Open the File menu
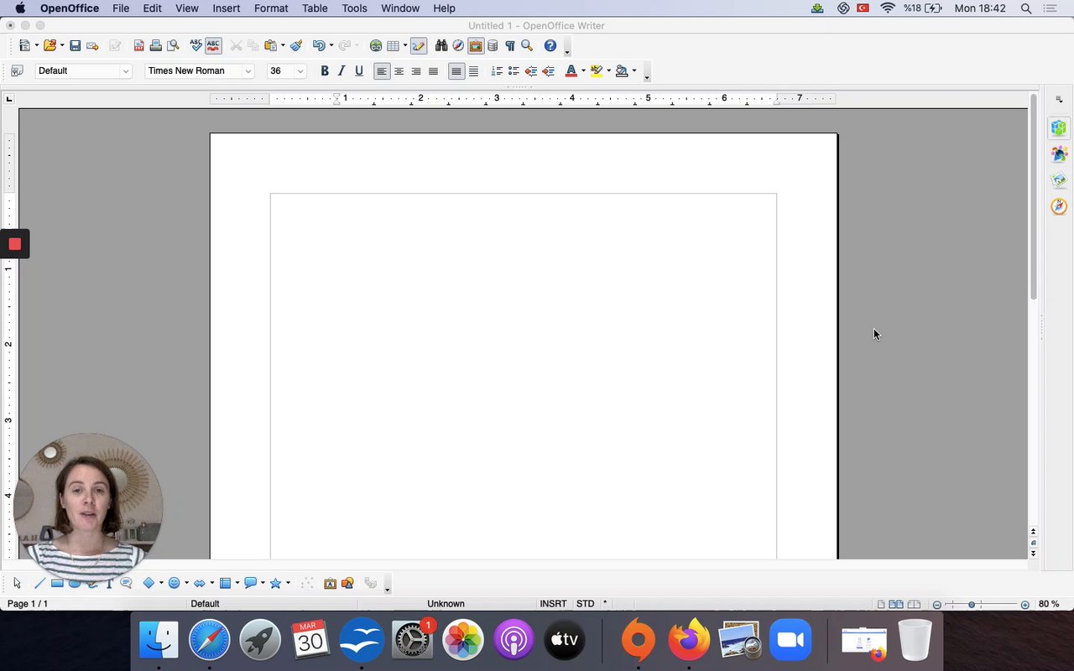 click(x=121, y=8)
